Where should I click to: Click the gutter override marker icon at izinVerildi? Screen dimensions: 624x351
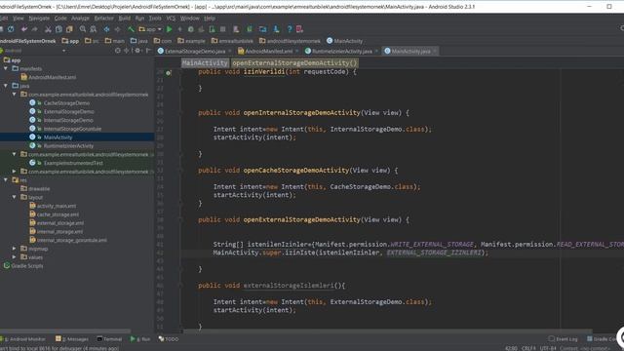click(x=169, y=72)
